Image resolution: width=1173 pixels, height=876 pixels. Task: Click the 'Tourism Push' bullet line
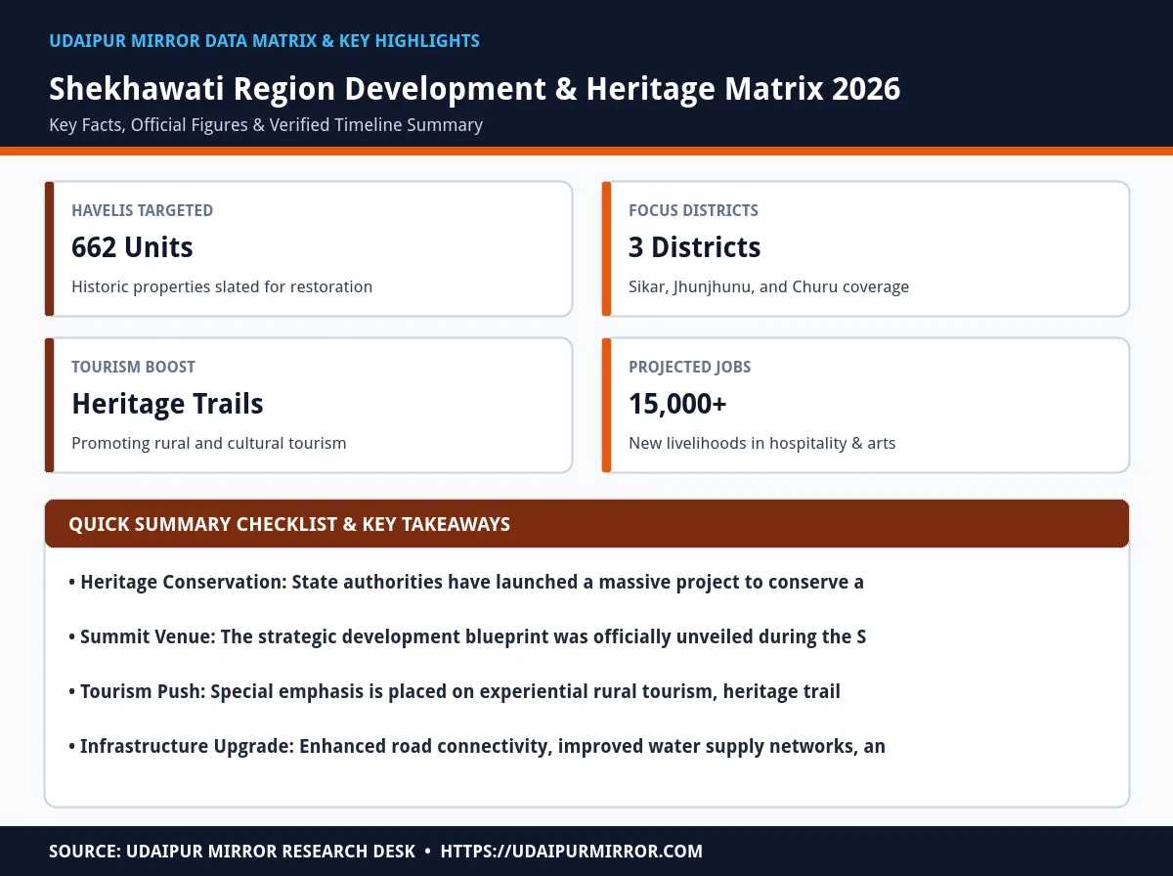click(x=455, y=692)
